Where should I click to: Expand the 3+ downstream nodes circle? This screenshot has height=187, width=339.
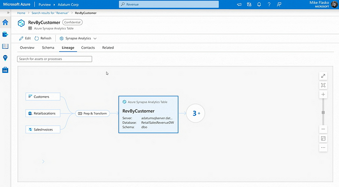(196, 113)
